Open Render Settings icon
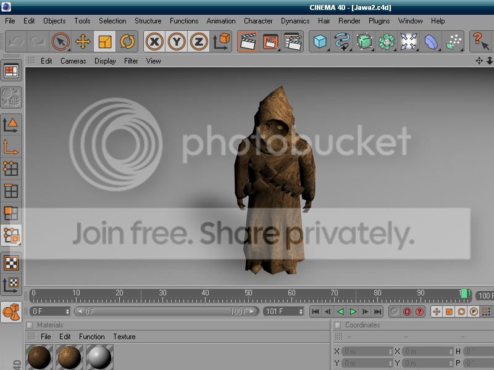 coord(292,41)
